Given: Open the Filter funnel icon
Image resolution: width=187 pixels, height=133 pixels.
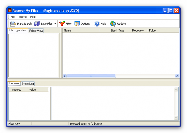Looking at the screenshot, I should click(x=62, y=23).
